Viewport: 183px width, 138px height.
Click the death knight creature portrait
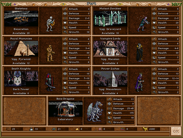point(50,82)
